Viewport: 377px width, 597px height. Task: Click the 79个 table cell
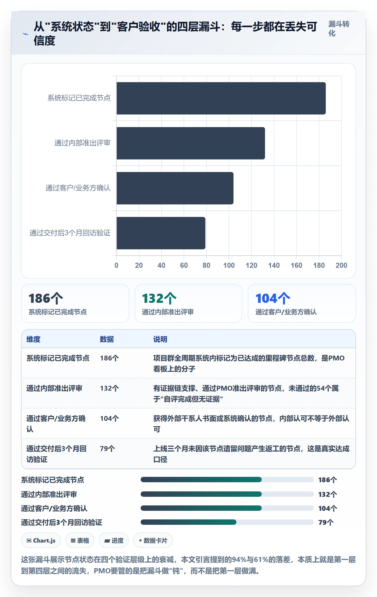(107, 449)
